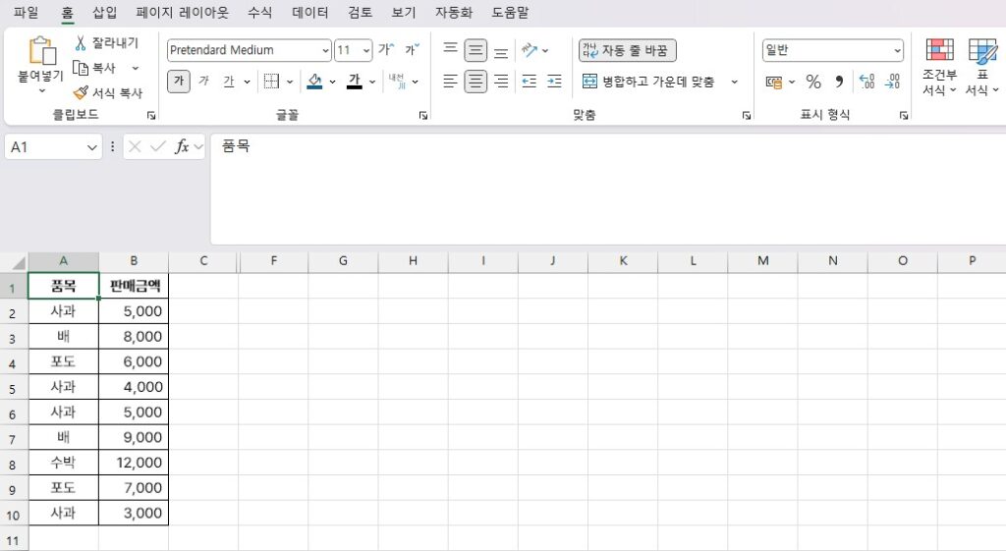The image size is (1006, 551).
Task: Click the comma style icon
Action: pyautogui.click(x=839, y=82)
